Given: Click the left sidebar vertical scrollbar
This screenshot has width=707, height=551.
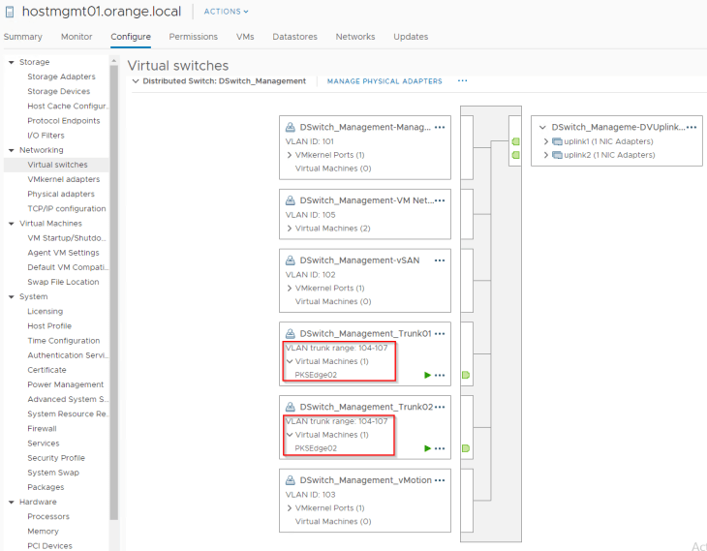Looking at the screenshot, I should [113, 291].
